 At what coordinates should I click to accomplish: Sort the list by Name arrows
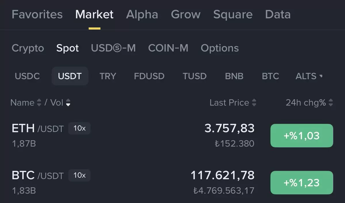click(39, 103)
